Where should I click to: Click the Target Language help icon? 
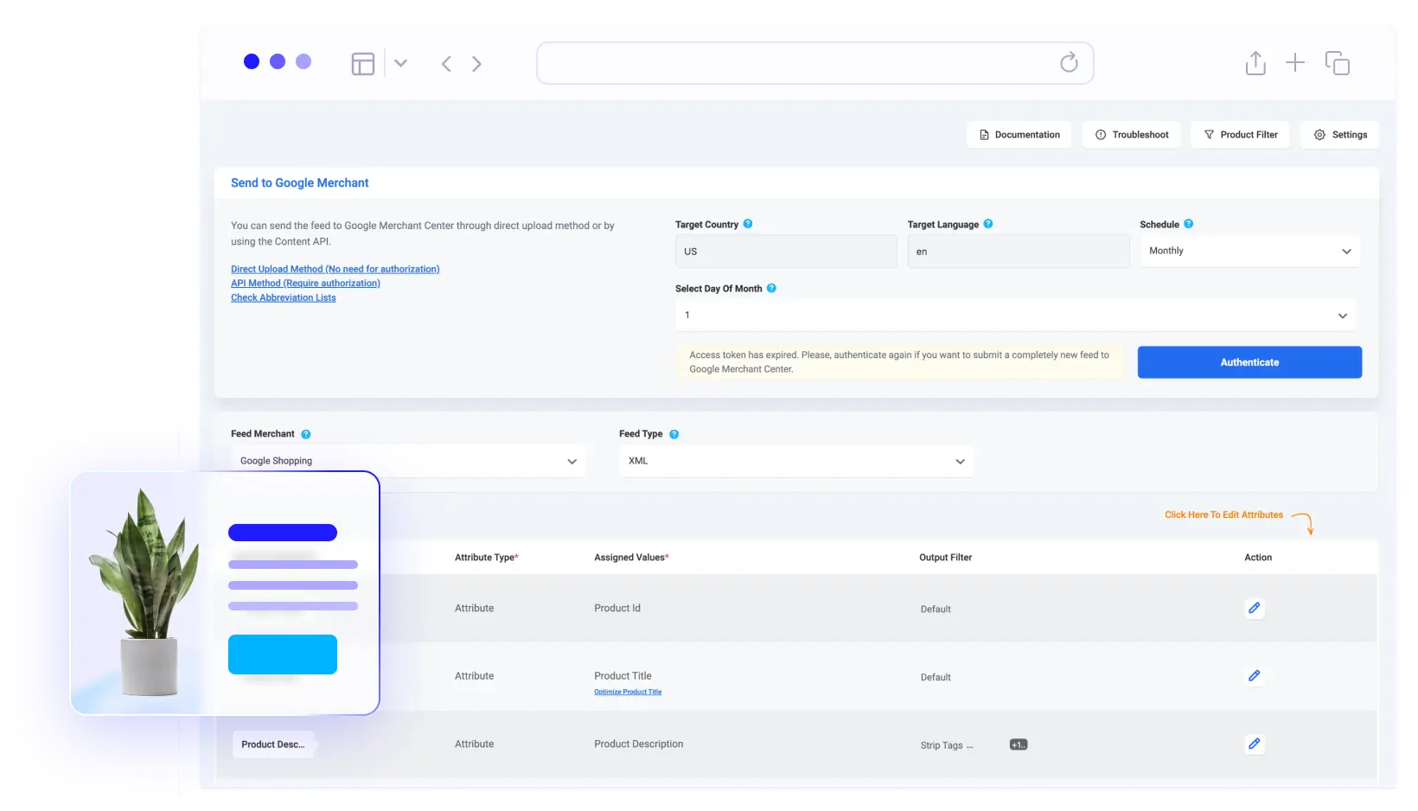click(988, 224)
